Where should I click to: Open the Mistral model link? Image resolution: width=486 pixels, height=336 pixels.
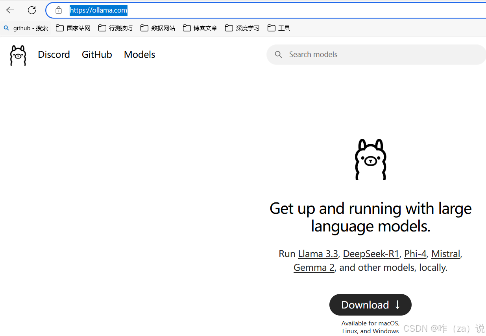tap(445, 254)
